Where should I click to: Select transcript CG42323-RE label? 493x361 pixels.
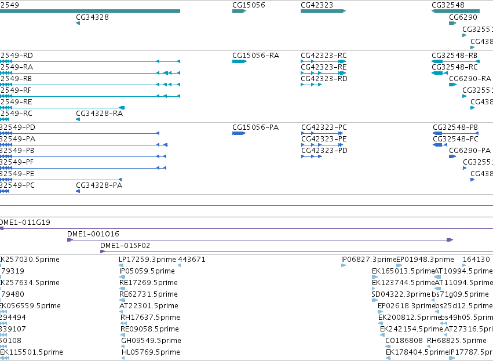pos(324,67)
